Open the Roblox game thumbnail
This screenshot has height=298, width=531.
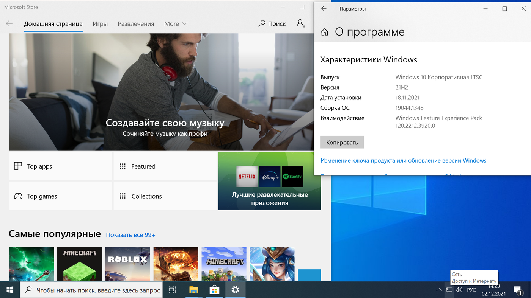[128, 264]
